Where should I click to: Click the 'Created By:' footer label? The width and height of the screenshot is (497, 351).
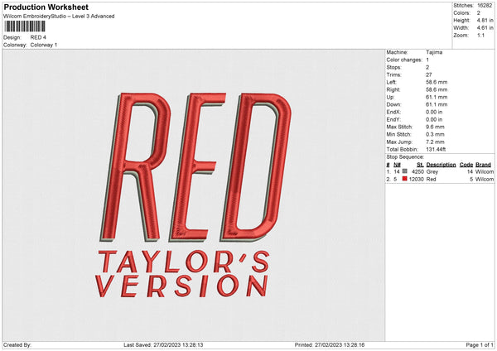[17, 345]
